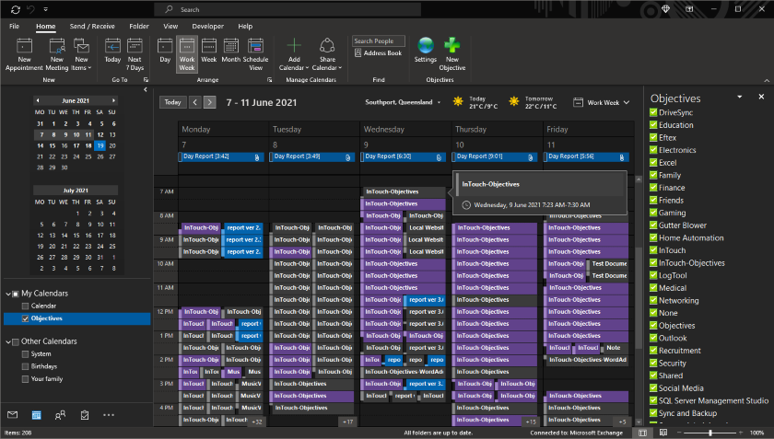The width and height of the screenshot is (774, 439).
Task: Switch to Week view
Action: [x=209, y=52]
